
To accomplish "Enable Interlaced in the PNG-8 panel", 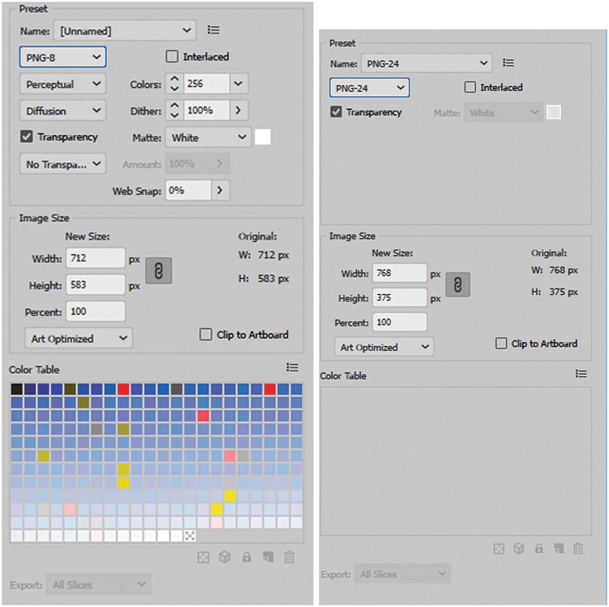I will pyautogui.click(x=172, y=56).
